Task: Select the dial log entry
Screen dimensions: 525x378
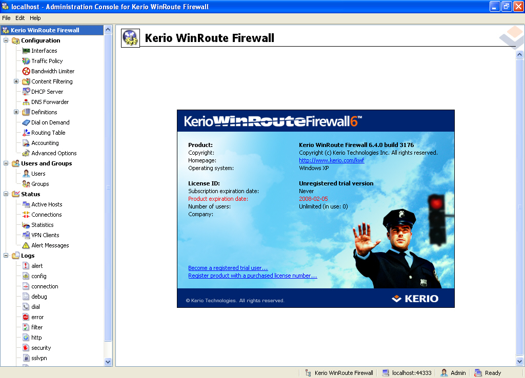Action: [x=35, y=307]
